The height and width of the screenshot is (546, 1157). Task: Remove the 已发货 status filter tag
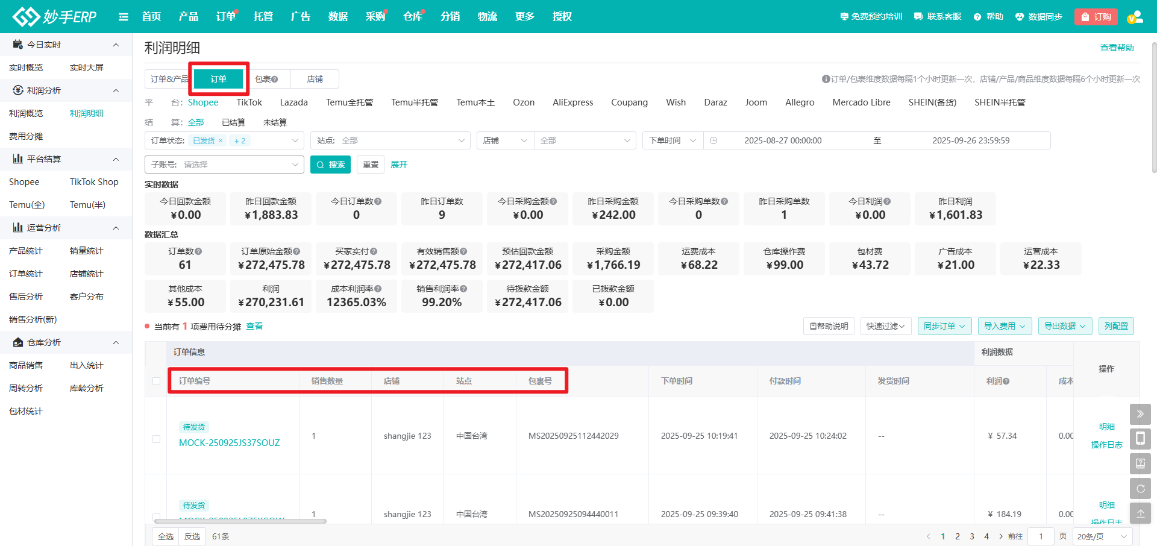[x=221, y=140]
